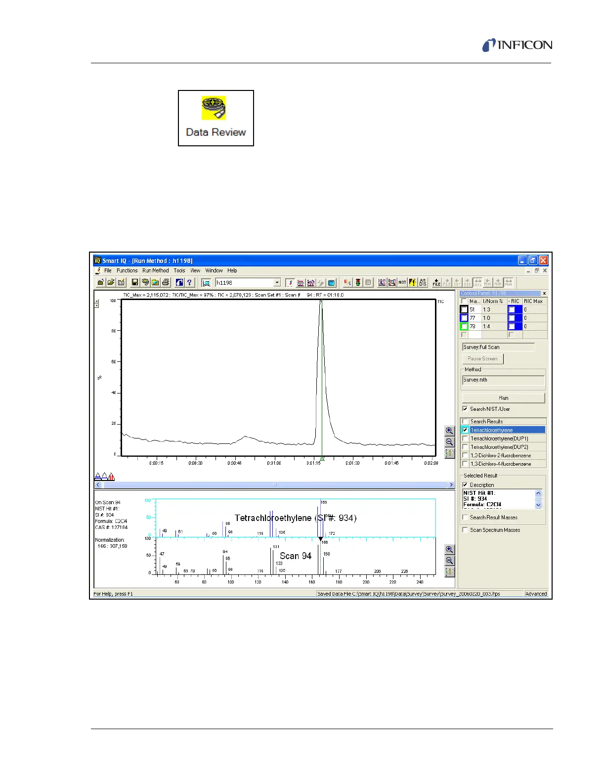Open the Run Method menu
The width and height of the screenshot is (604, 783).
(x=155, y=270)
